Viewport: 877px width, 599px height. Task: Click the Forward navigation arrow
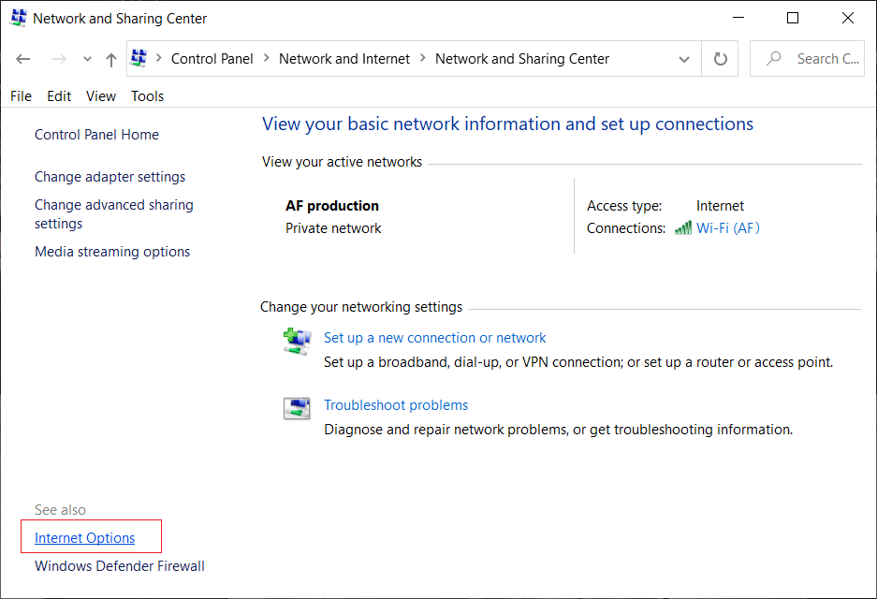coord(59,59)
